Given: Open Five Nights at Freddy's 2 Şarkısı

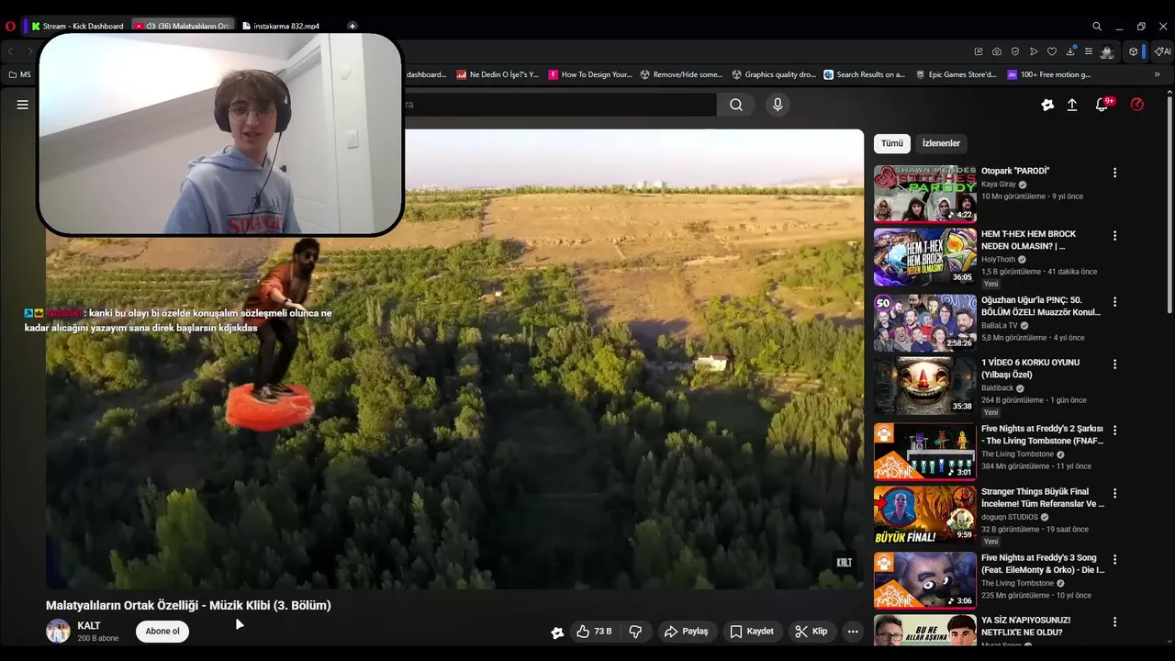Looking at the screenshot, I should tap(1042, 434).
